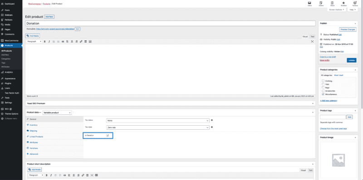Open short description Paragraph format dropdown
363x180 pixels.
36,175
